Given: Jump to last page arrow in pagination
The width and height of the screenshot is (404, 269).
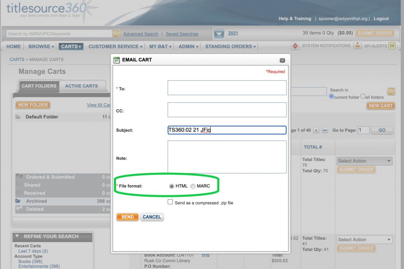Looking at the screenshot, I should [x=325, y=130].
